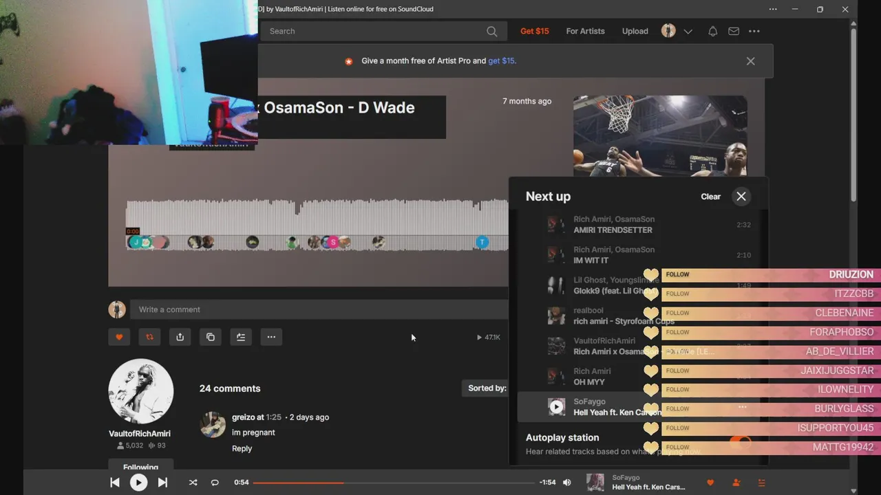The image size is (881, 495).
Task: Open greizo's comment avatar
Action: (213, 425)
